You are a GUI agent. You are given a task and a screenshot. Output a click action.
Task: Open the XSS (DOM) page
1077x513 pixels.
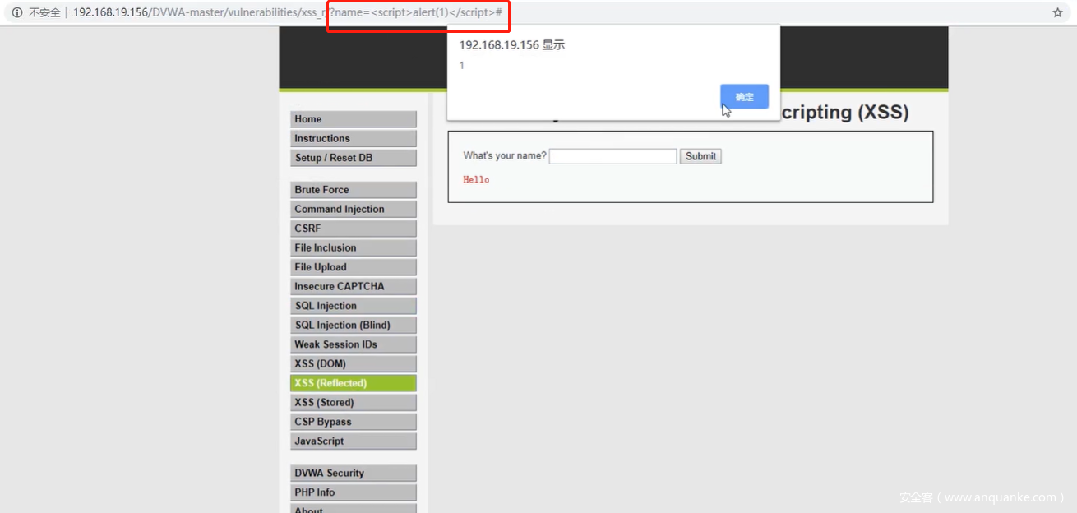[x=354, y=364]
